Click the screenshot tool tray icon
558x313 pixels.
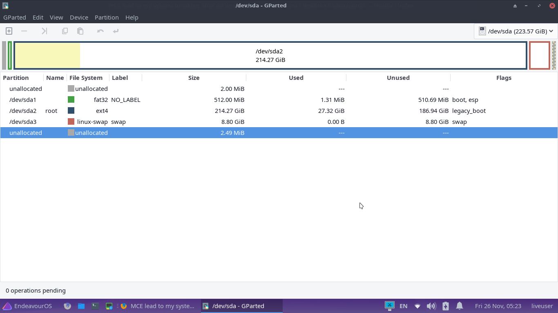[390, 306]
